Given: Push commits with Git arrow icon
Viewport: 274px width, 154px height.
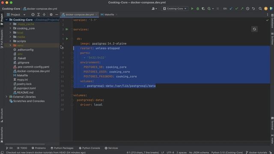Looking at the screenshot, I should pos(242,9).
